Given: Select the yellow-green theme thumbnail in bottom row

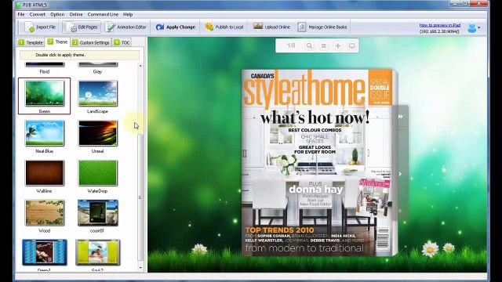Looking at the screenshot, I should (x=97, y=252).
